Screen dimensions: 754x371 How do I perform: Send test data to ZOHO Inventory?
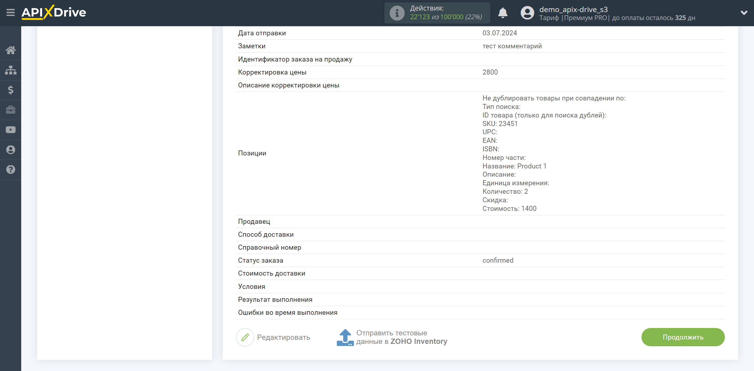tap(402, 337)
